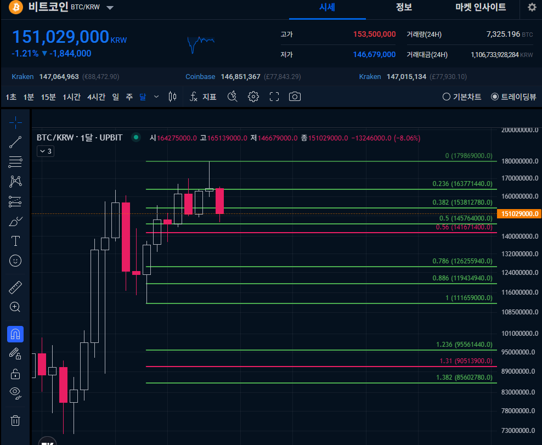Open the forecasting and measurement tools
The height and width of the screenshot is (445, 542).
coord(15,201)
